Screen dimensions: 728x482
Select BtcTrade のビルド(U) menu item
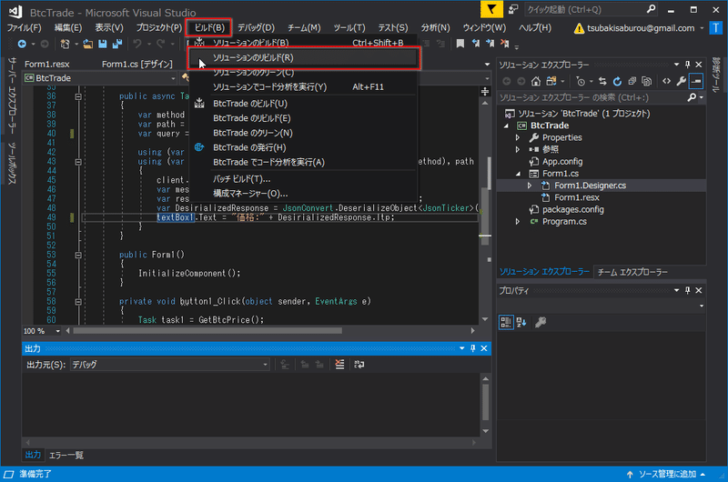[x=304, y=104]
